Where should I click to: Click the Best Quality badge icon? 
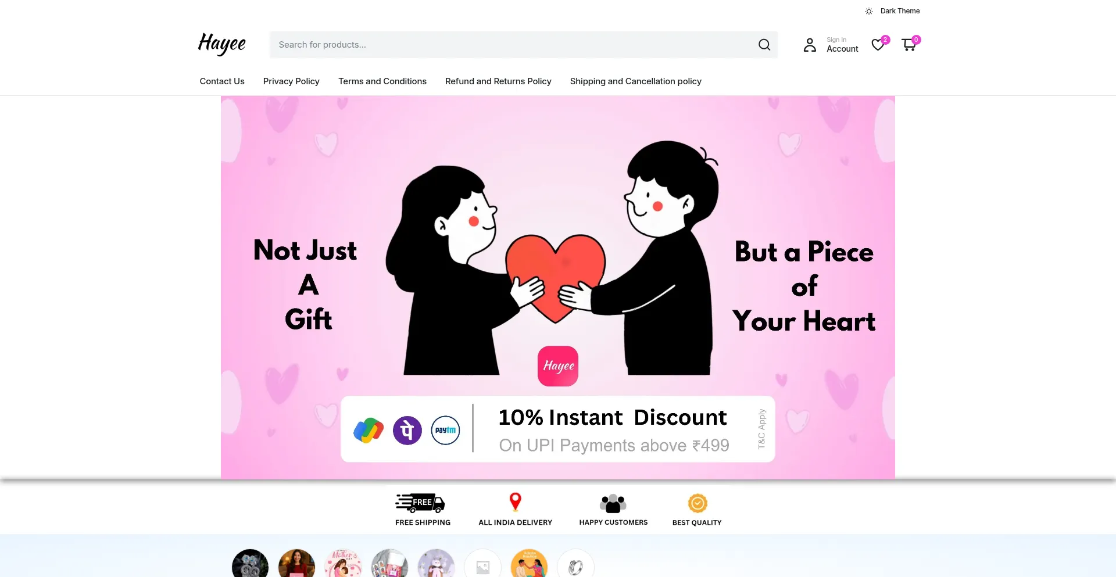click(x=697, y=503)
